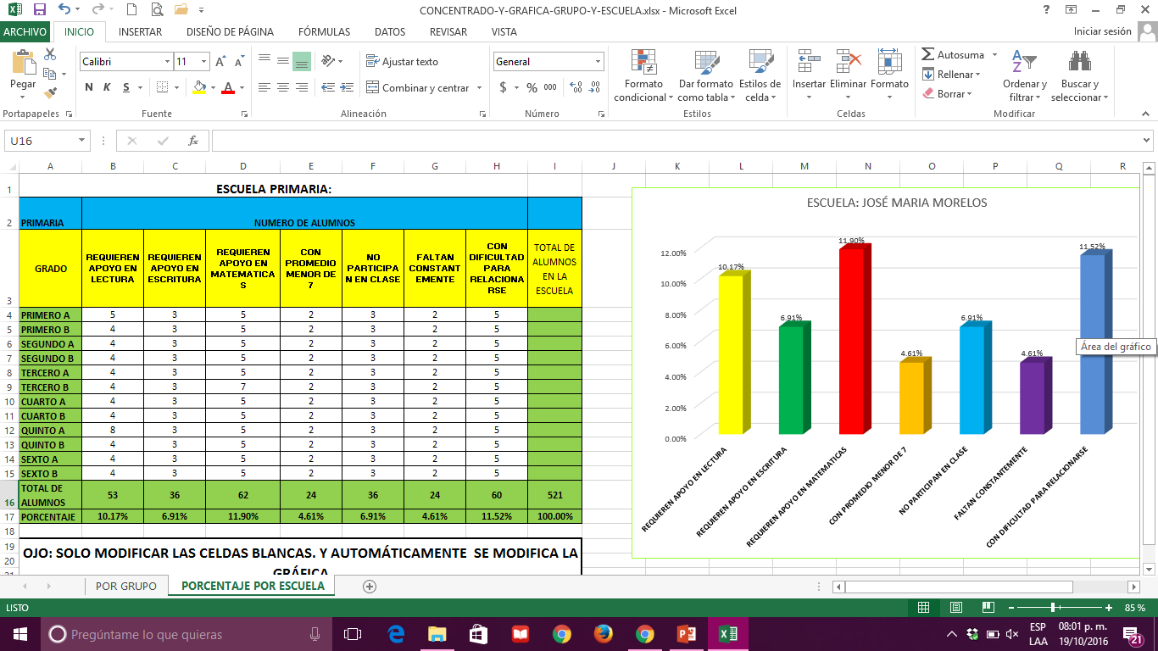Click the zoom slider handle
Viewport: 1158px width, 651px height.
[x=1053, y=608]
